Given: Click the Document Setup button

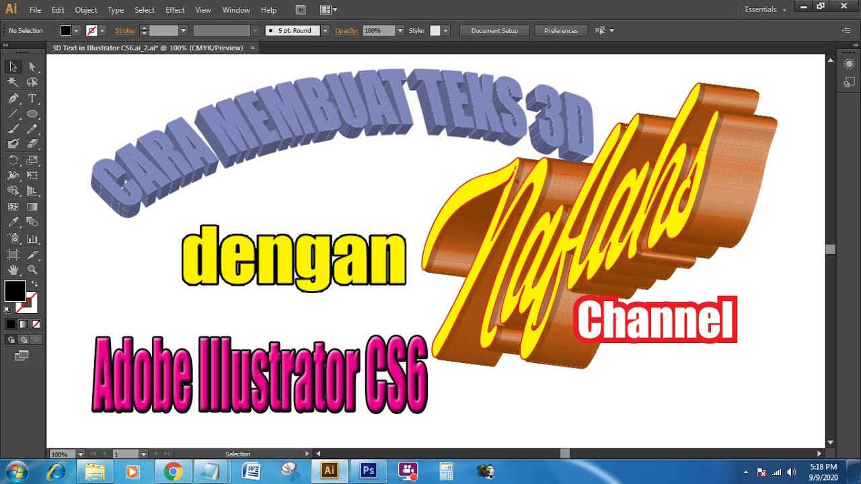Looking at the screenshot, I should click(494, 30).
